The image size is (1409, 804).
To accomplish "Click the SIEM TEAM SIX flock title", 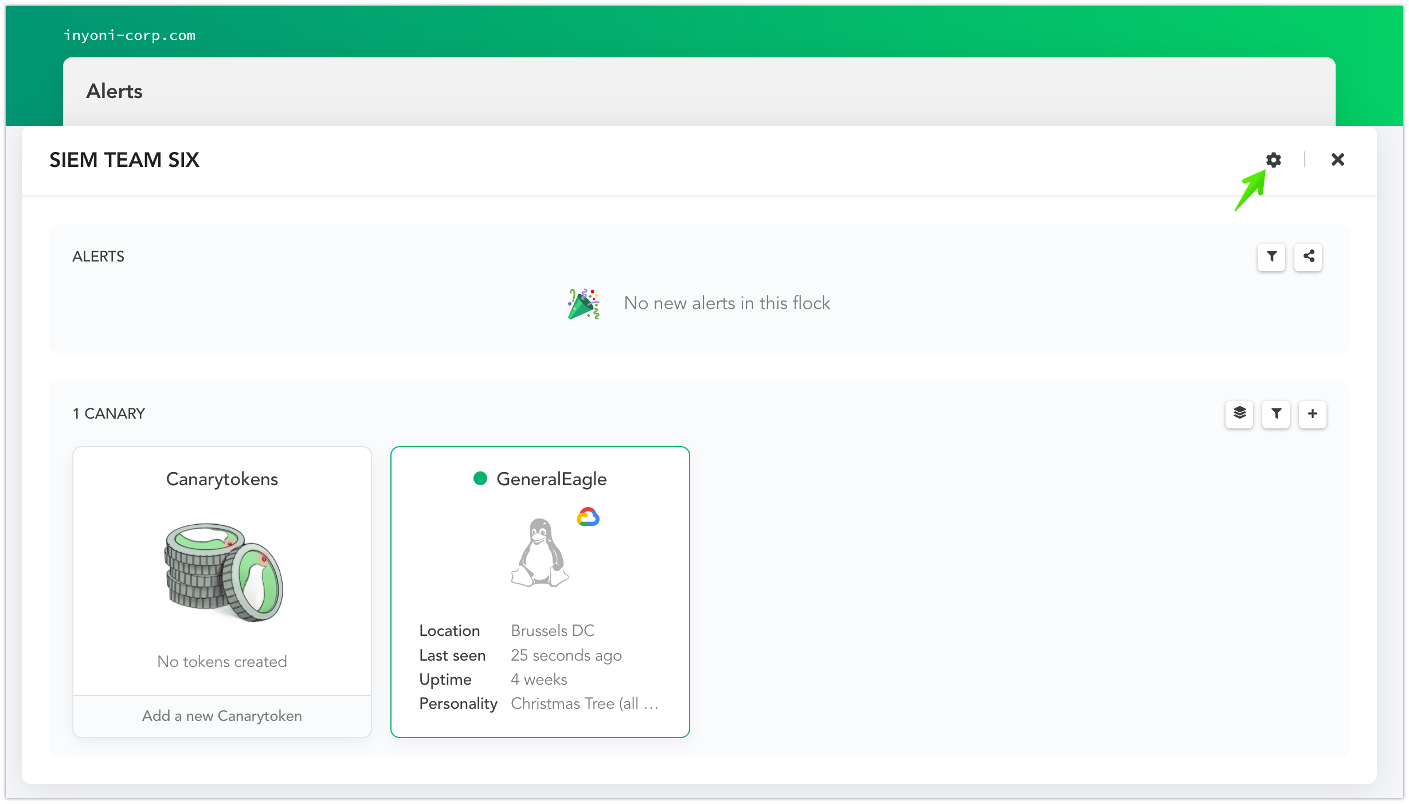I will pos(124,160).
